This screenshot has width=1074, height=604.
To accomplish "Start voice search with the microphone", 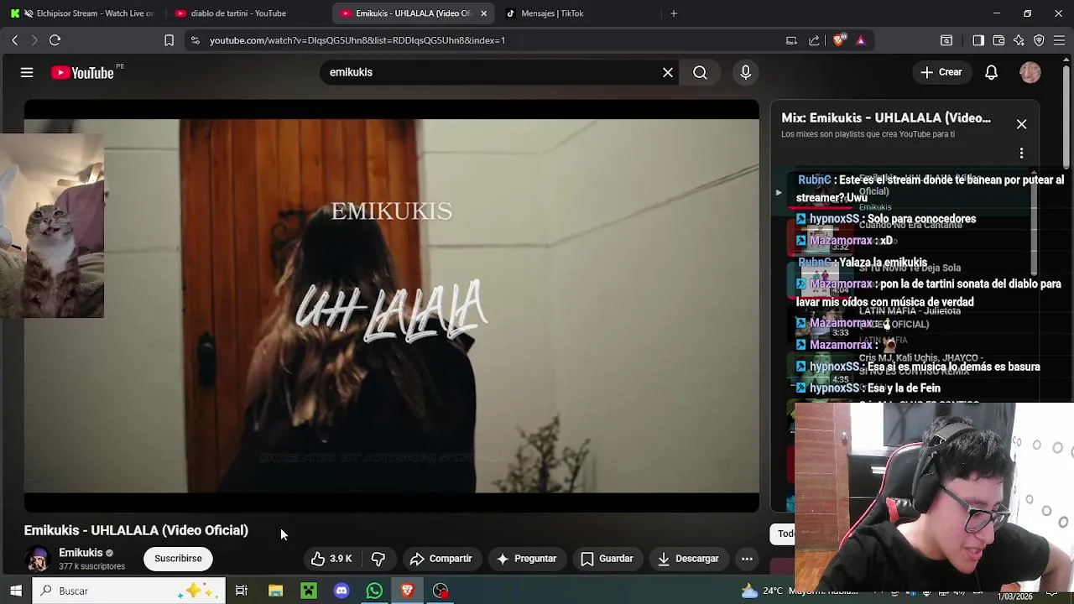I will point(745,73).
